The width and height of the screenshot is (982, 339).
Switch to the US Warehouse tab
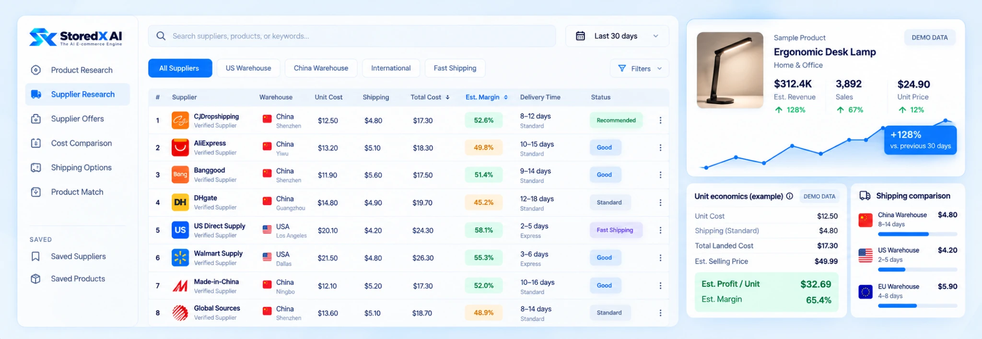click(248, 68)
